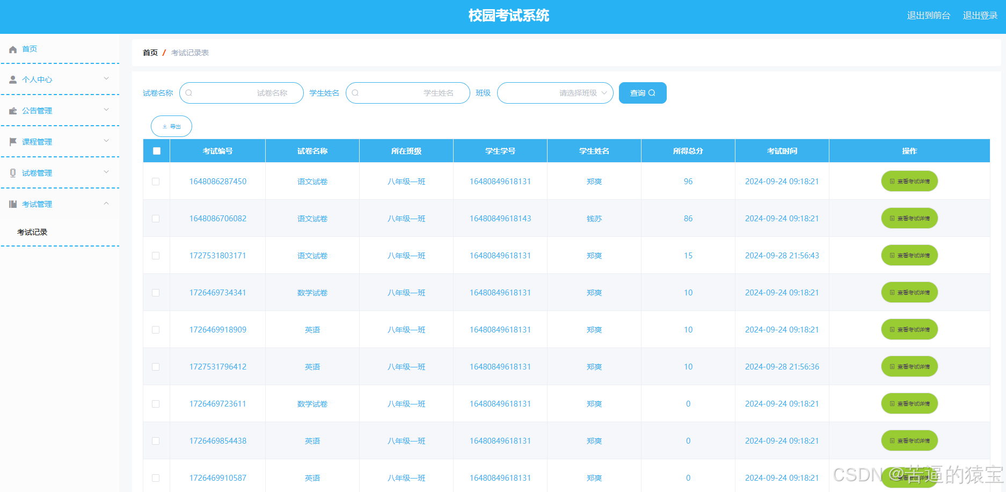Click the 查询 search button

coord(643,93)
